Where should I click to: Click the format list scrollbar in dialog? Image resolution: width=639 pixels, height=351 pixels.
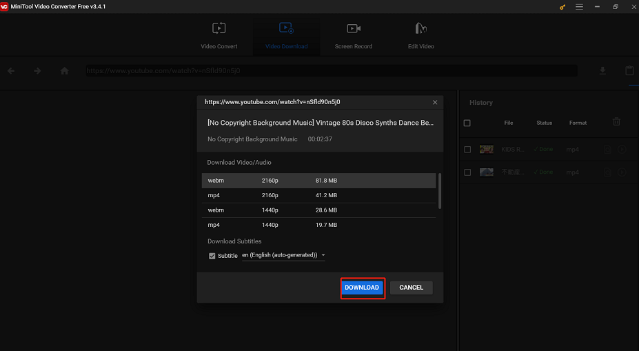tap(440, 191)
